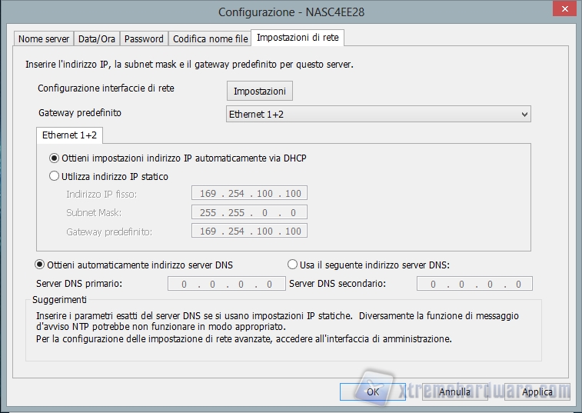Click the Indirizzo IP fisso field

(249, 194)
